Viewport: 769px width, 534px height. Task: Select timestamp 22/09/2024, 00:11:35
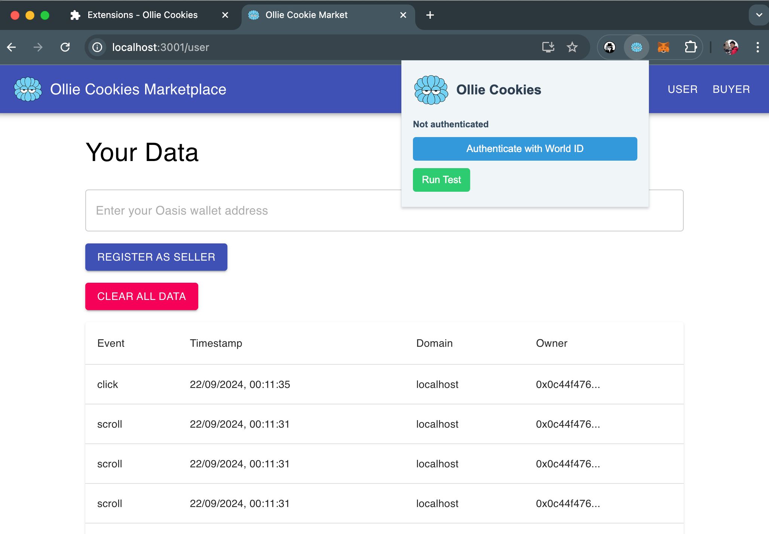pos(240,384)
